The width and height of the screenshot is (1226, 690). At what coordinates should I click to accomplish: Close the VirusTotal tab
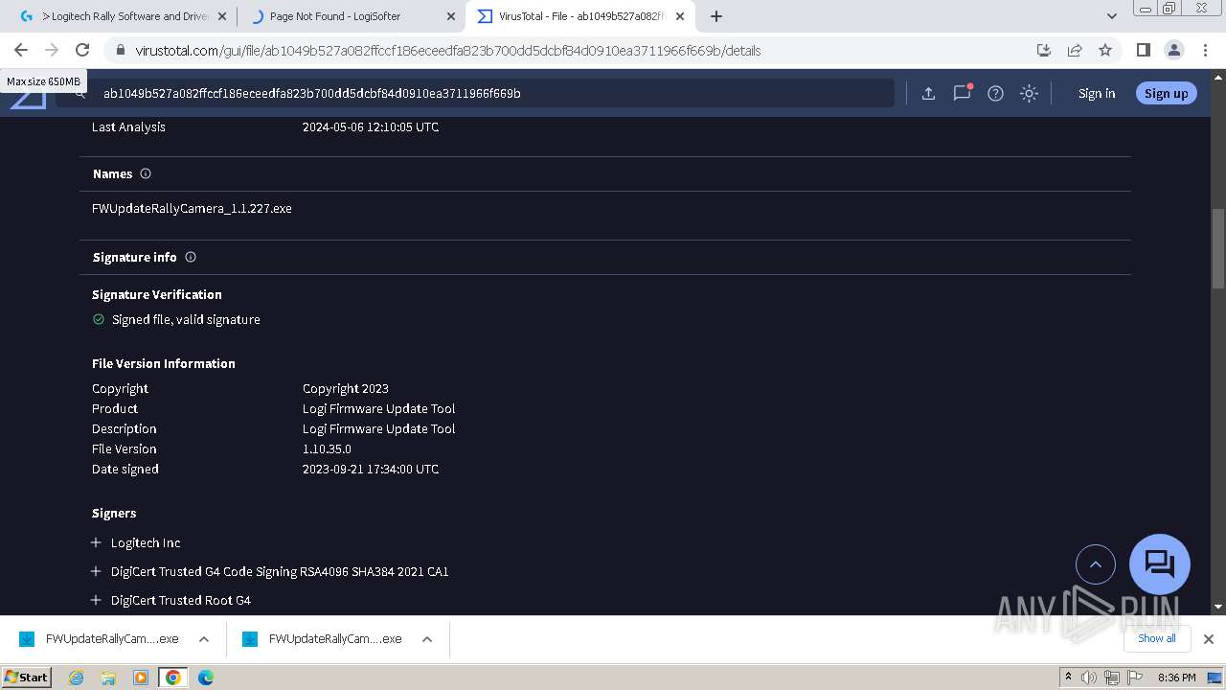(x=680, y=16)
